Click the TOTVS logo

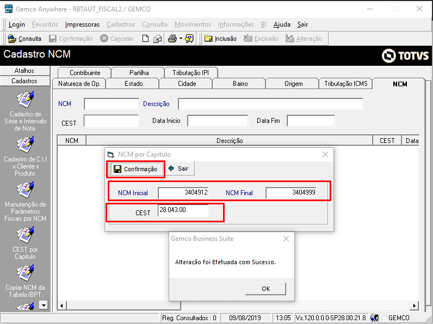405,56
